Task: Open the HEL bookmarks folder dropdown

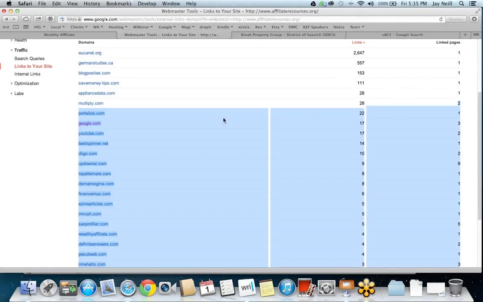Action: [x=39, y=27]
